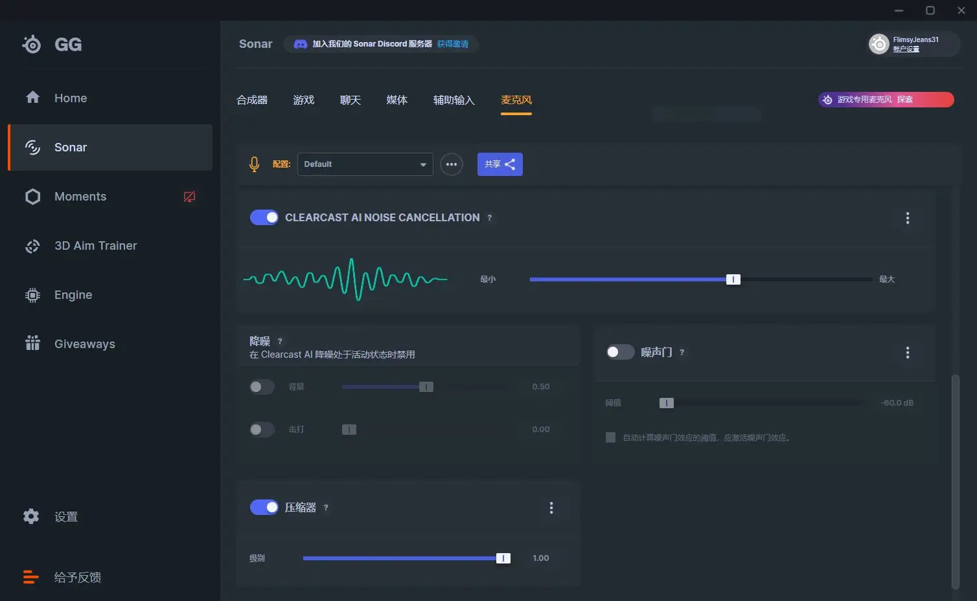Click the 共享 share button
The image size is (977, 601).
[x=500, y=164]
